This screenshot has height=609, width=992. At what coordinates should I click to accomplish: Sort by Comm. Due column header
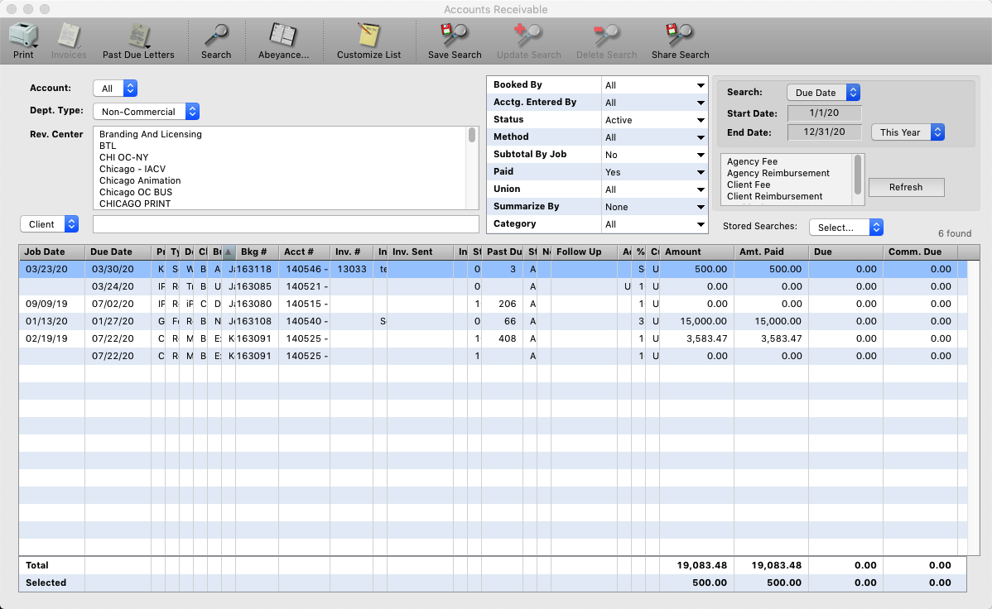coord(921,252)
